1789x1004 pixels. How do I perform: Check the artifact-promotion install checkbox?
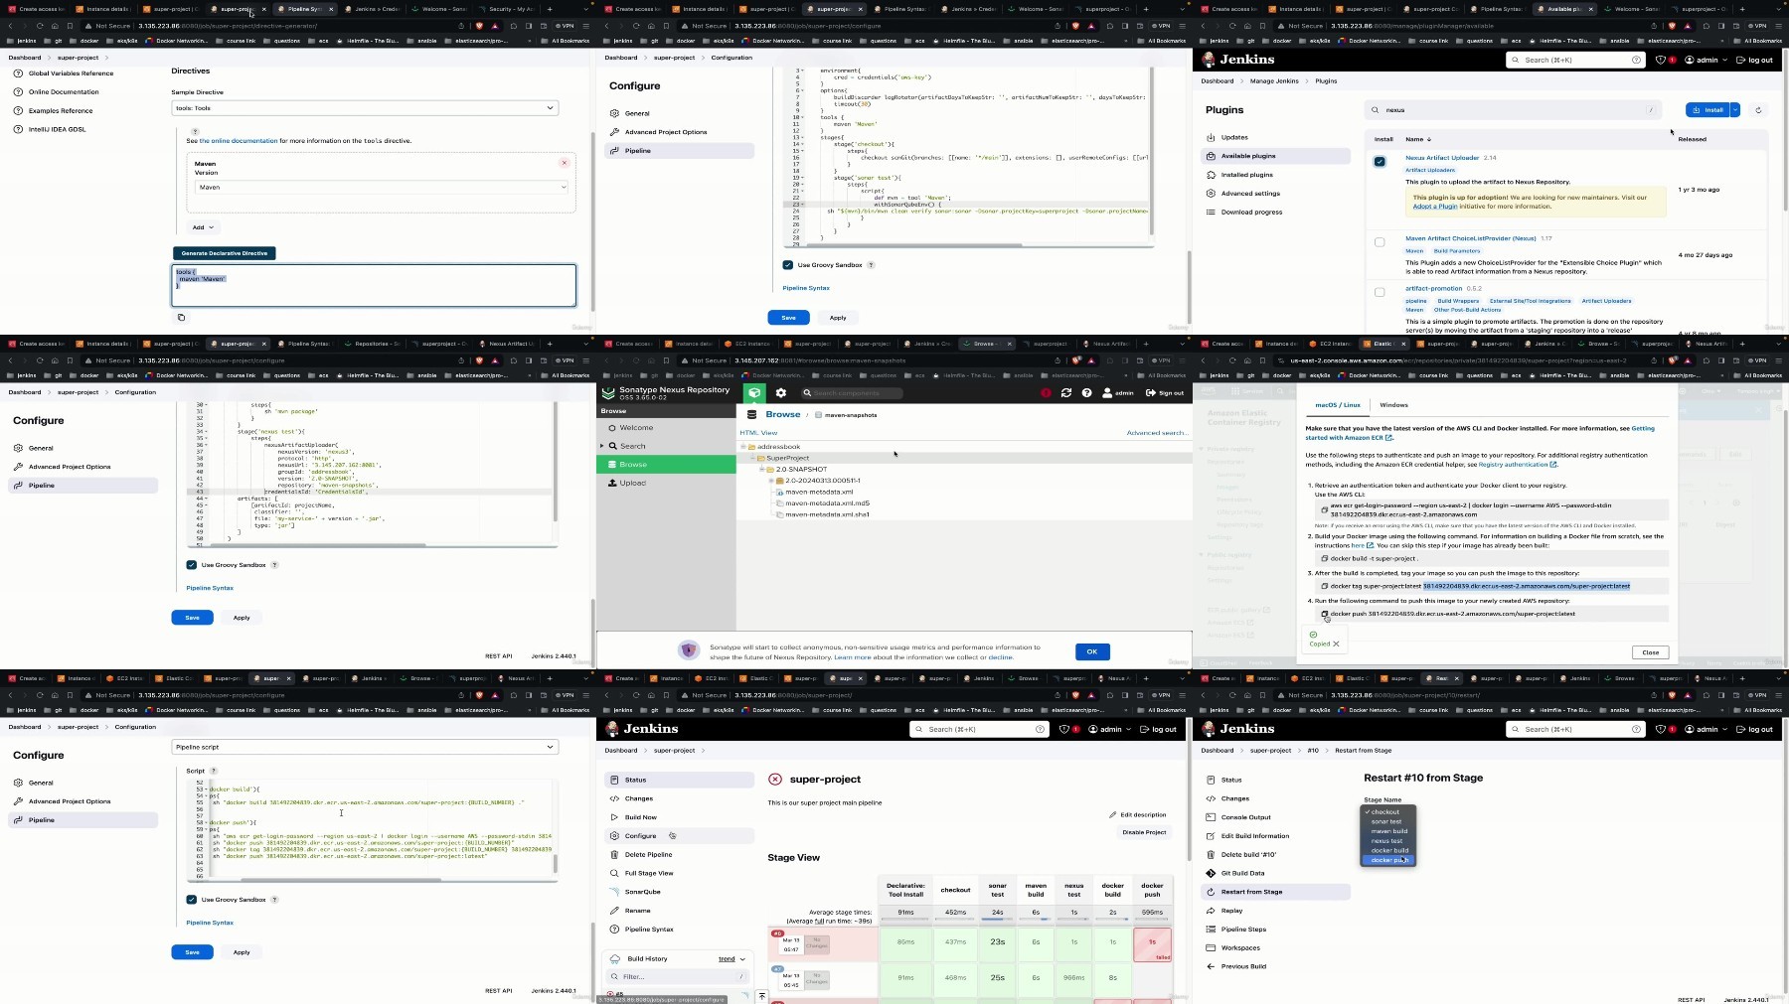click(x=1380, y=292)
